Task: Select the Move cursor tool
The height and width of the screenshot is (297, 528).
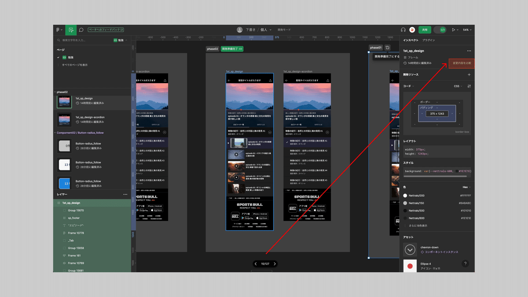Action: (70, 30)
